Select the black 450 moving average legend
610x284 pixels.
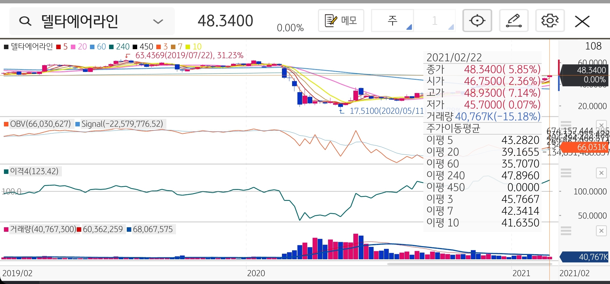(143, 47)
